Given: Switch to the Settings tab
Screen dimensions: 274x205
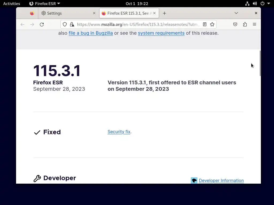Looking at the screenshot, I should (68, 13).
